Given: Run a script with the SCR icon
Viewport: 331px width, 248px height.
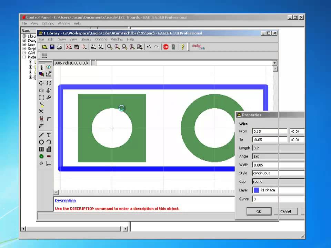Looking at the screenshot, I should point(93,47).
